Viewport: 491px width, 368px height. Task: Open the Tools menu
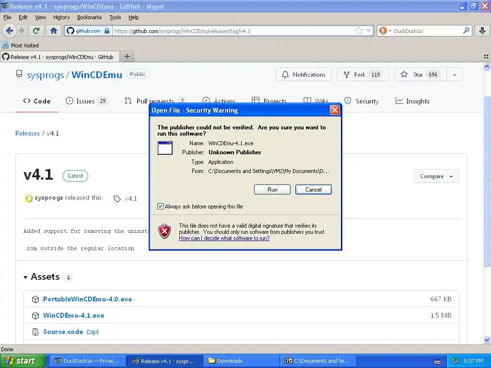115,17
